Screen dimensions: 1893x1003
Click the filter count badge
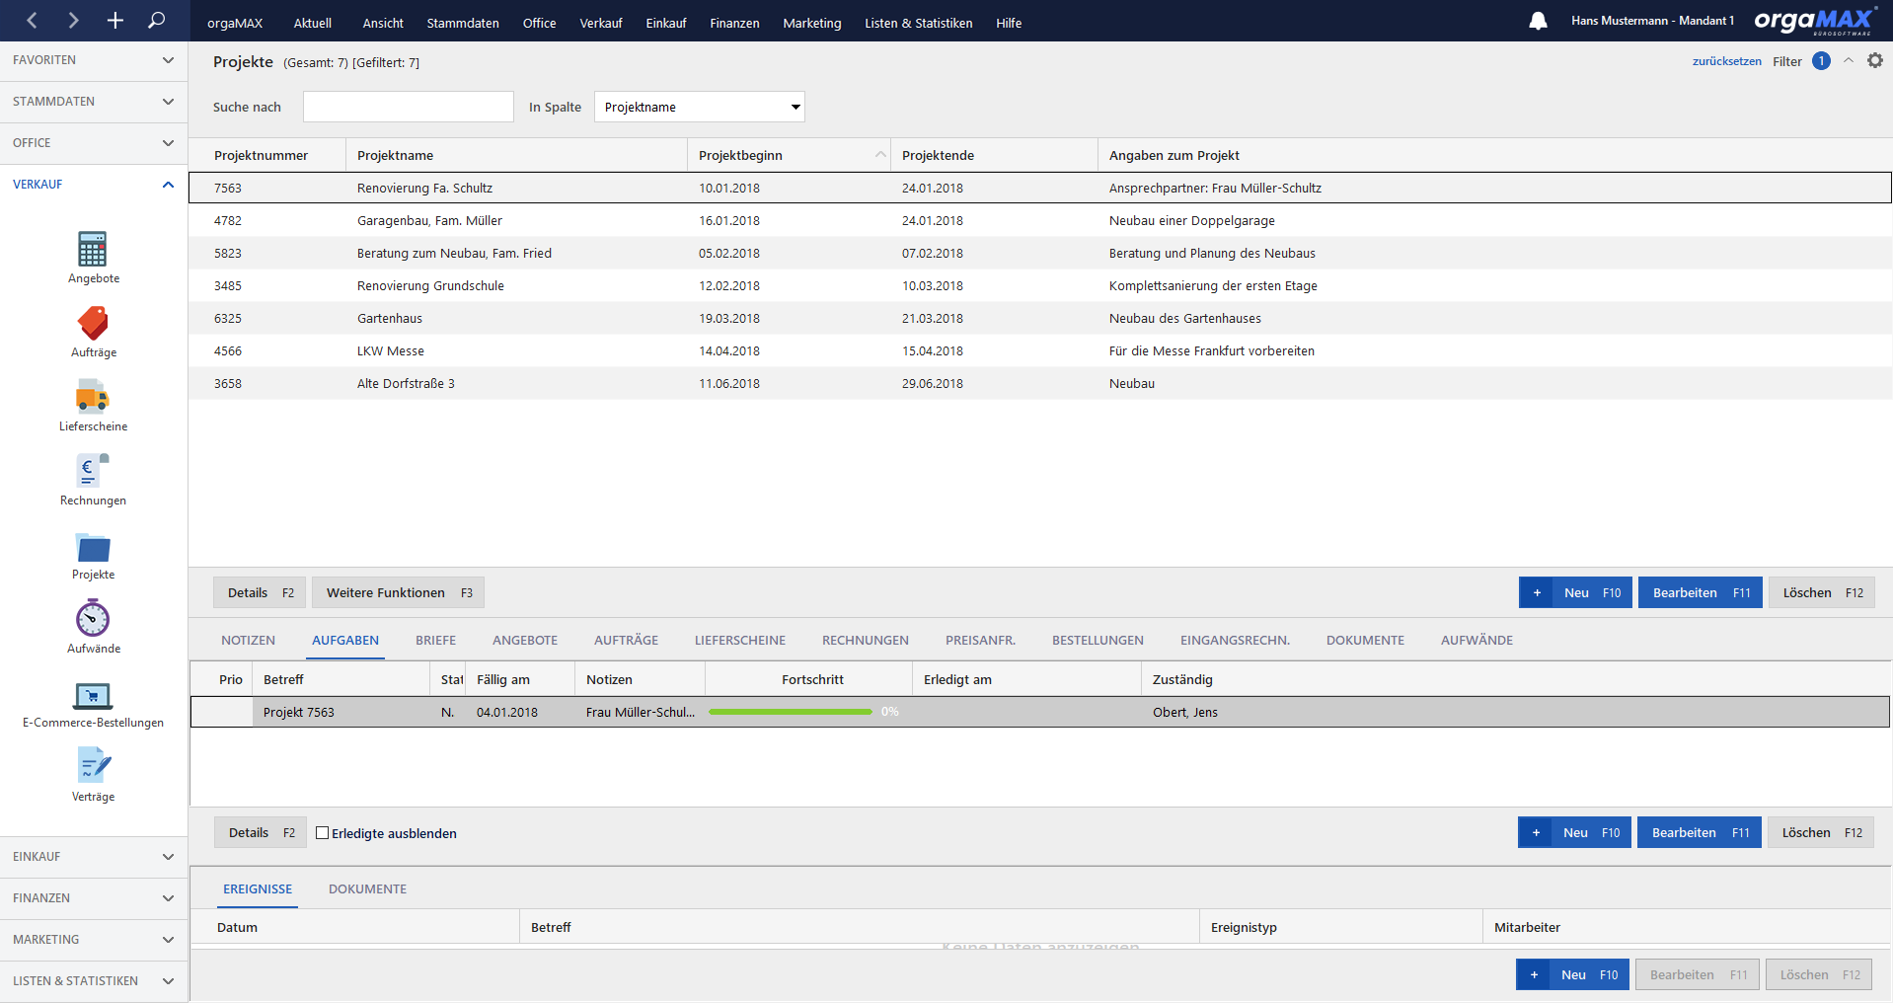[x=1821, y=61]
